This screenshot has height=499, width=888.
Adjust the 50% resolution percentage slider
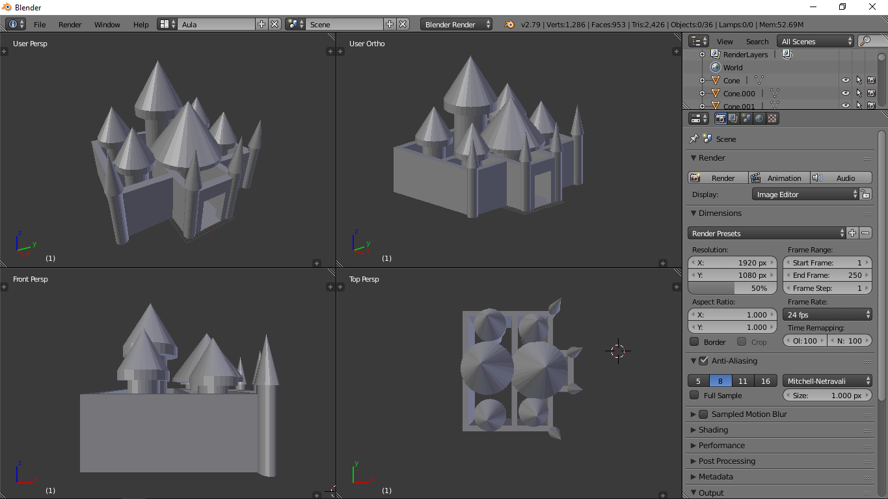(x=733, y=288)
